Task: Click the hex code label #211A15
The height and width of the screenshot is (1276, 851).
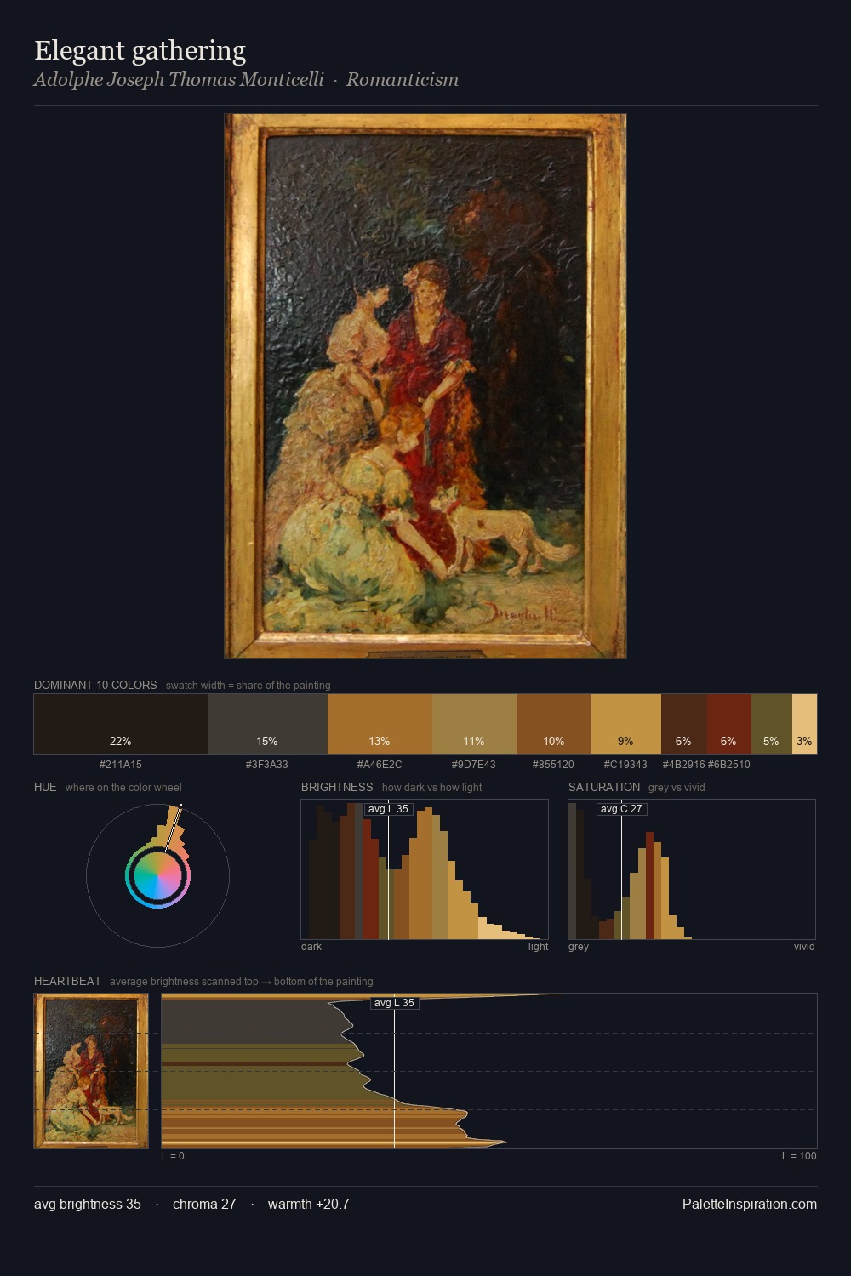Action: click(121, 765)
